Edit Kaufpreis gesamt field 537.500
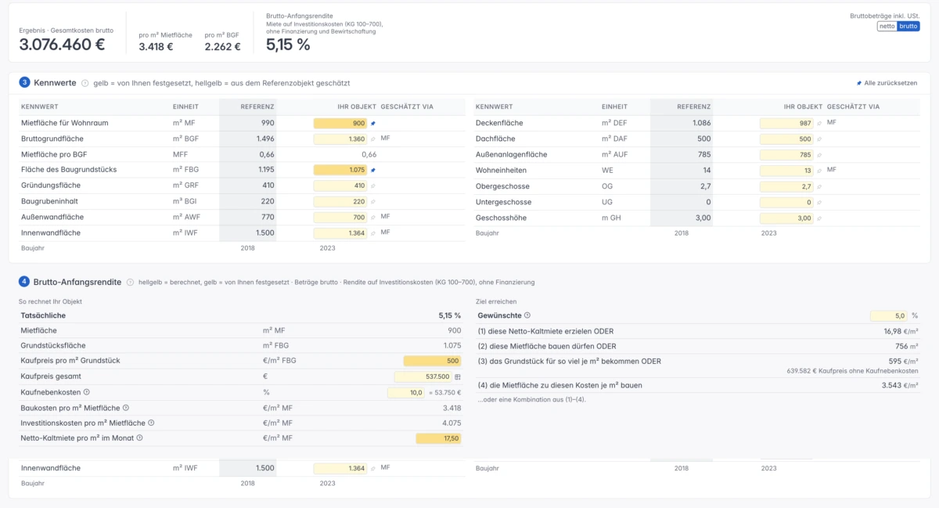This screenshot has height=508, width=939. [423, 376]
